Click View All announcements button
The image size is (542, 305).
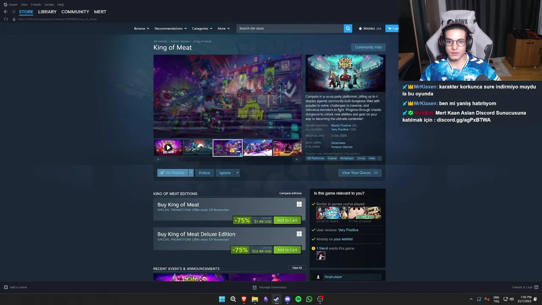coord(297,268)
